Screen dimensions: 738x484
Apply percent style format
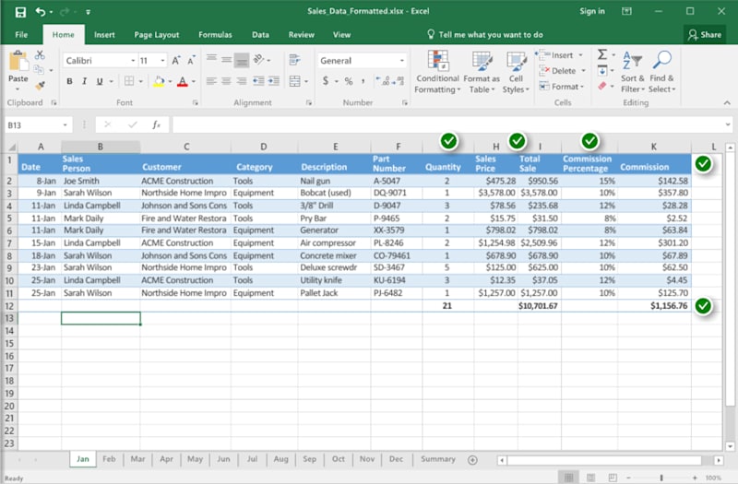pos(349,81)
